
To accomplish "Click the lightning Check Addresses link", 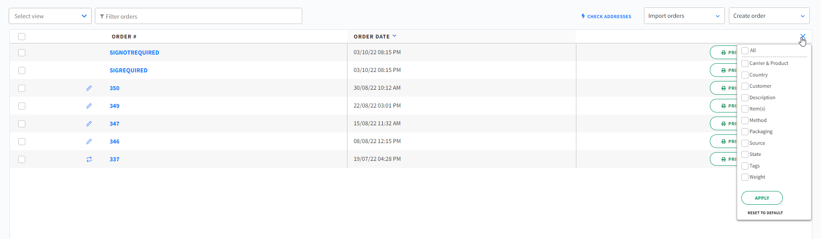I will coord(606,17).
